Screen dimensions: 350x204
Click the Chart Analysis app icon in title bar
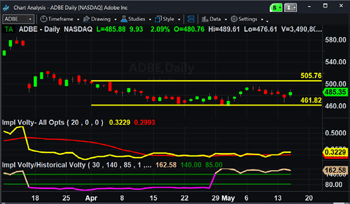click(6, 8)
